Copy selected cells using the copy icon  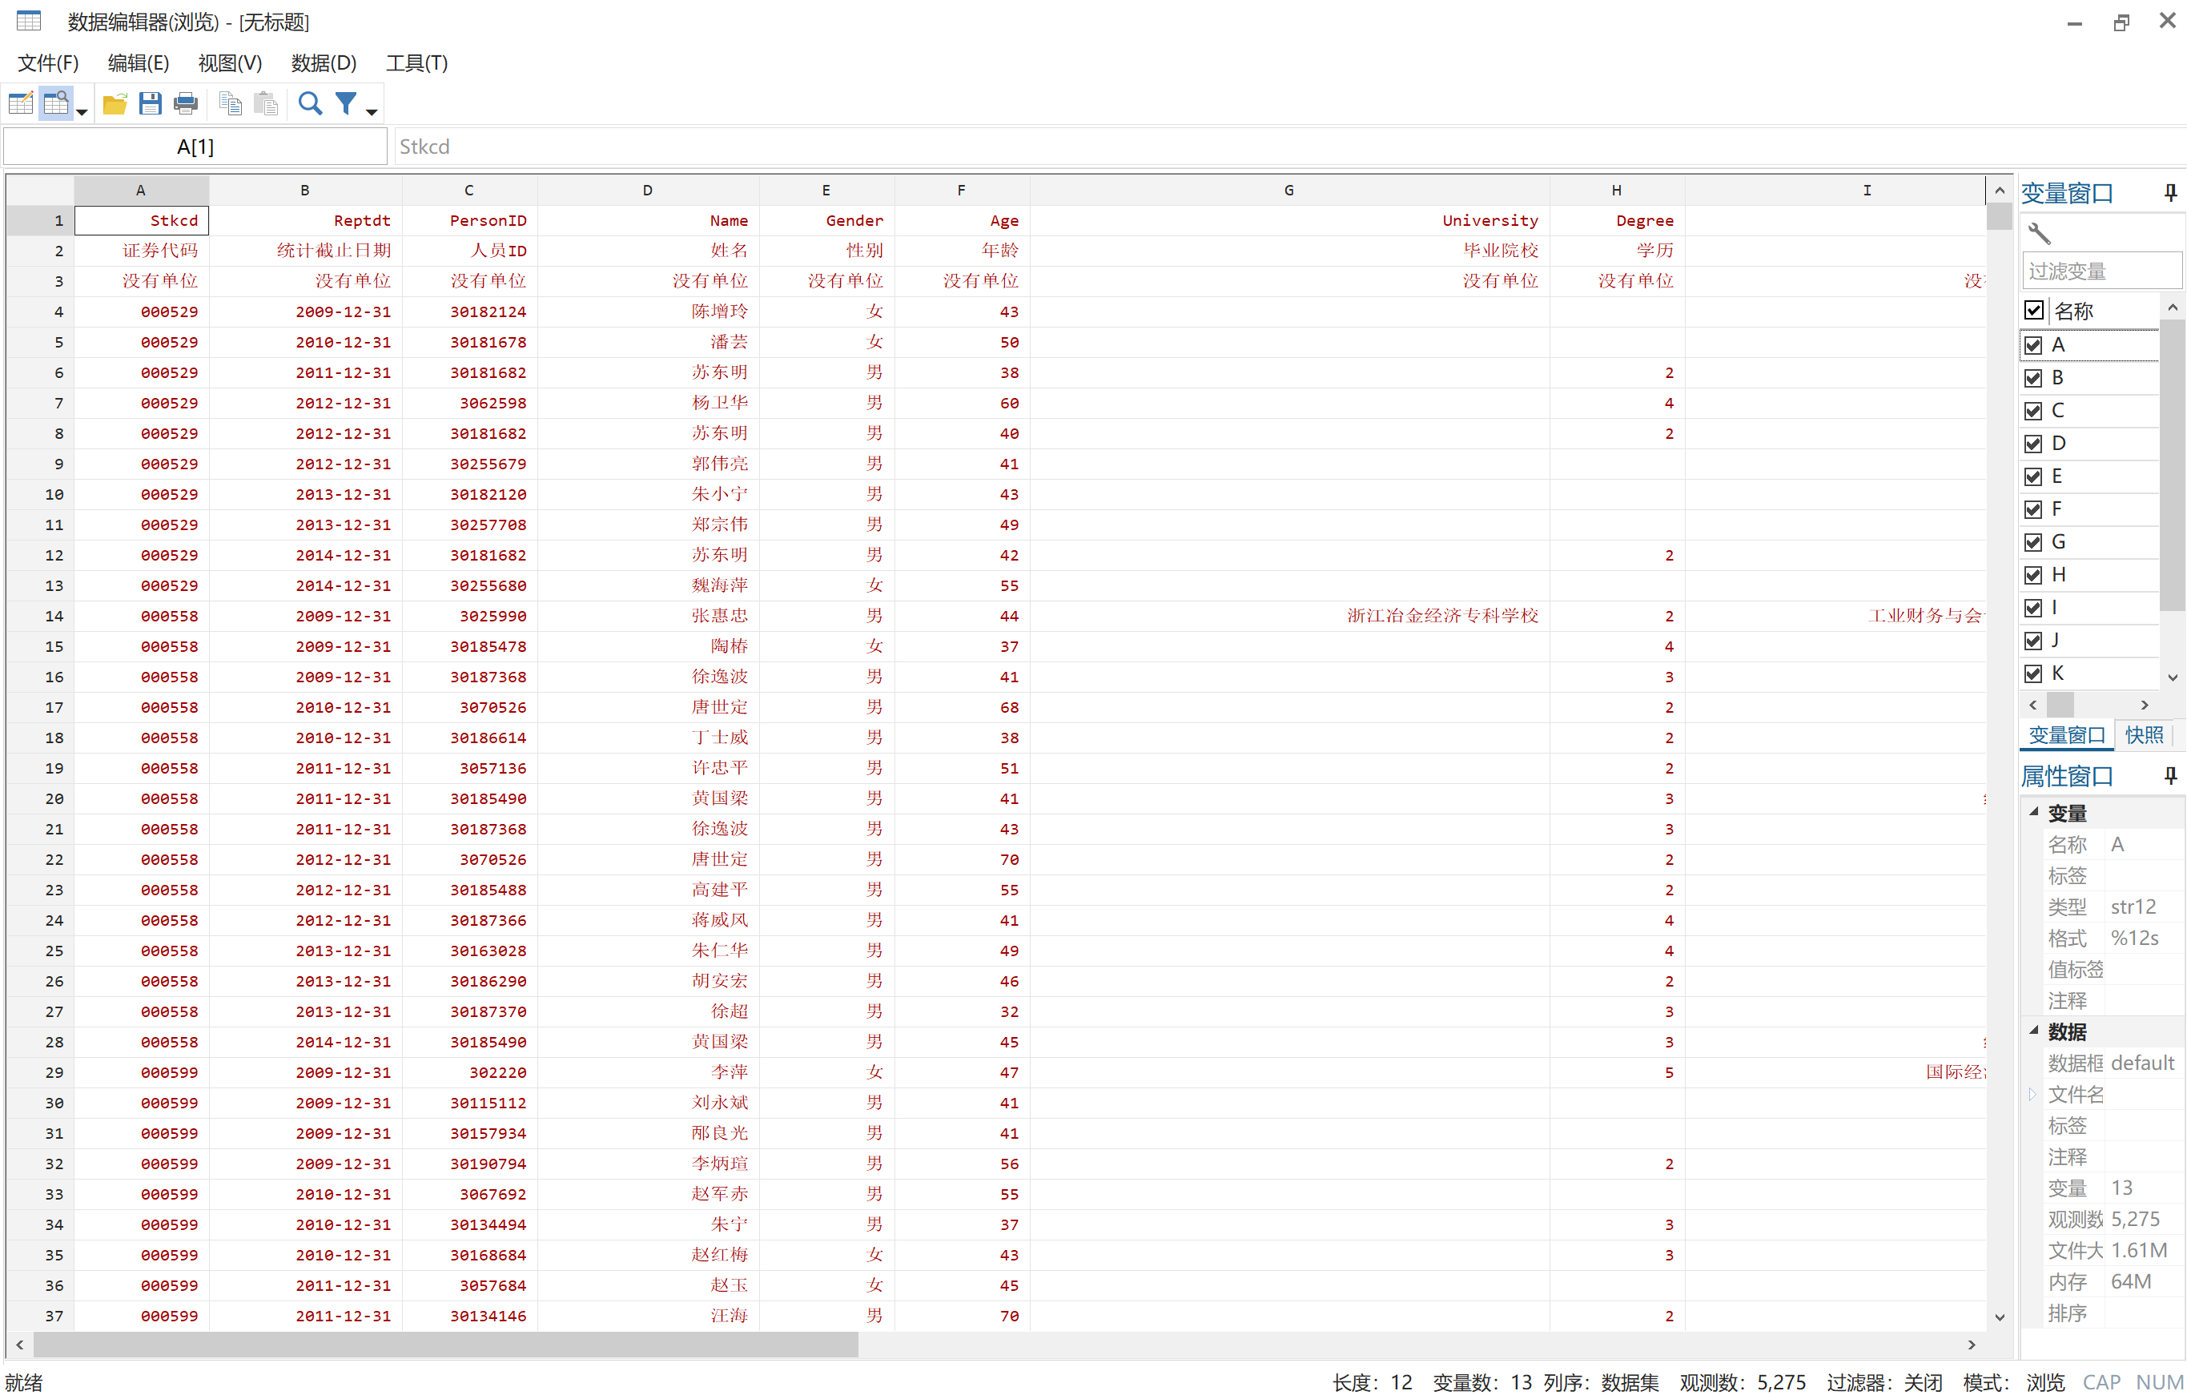coord(230,103)
